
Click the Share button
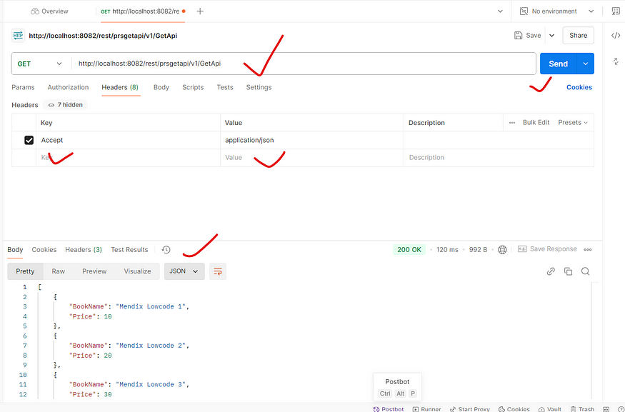coord(578,35)
